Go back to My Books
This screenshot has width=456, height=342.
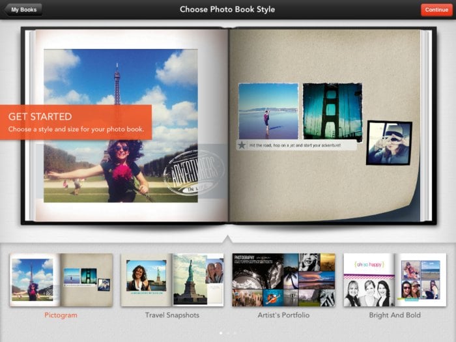coord(23,10)
